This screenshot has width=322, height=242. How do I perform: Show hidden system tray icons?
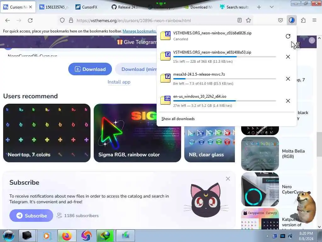(x=267, y=236)
